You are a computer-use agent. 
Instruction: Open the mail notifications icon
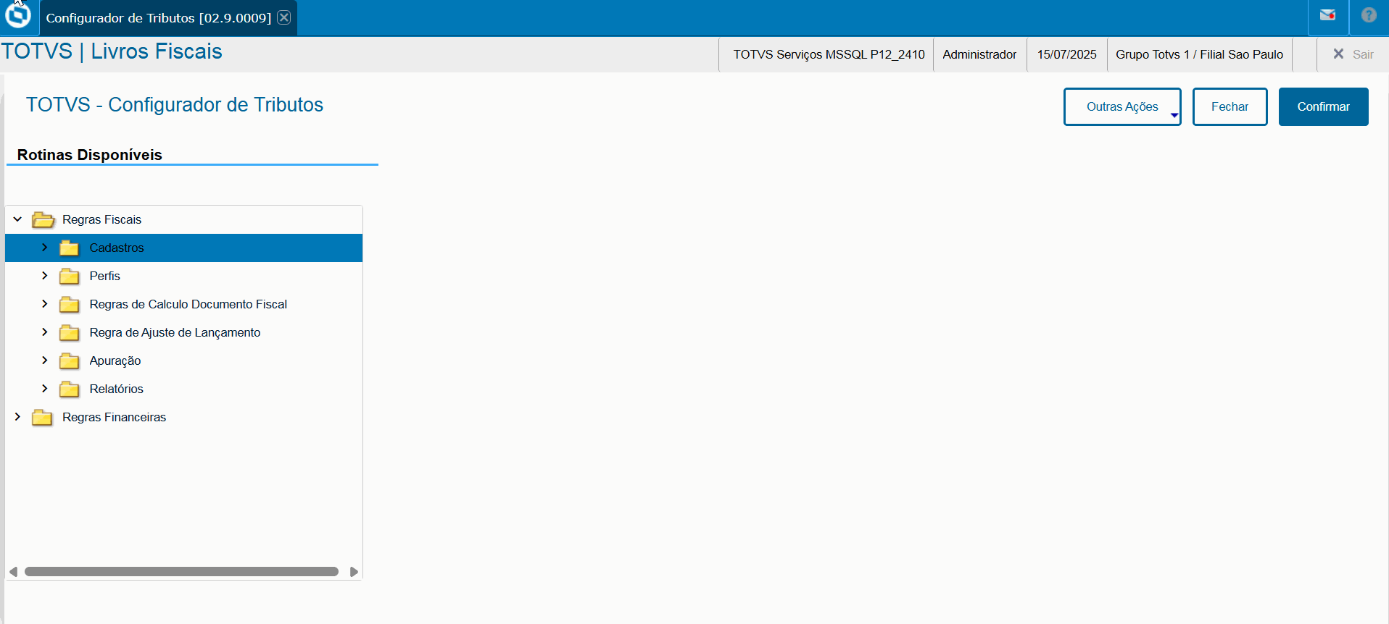(x=1327, y=15)
